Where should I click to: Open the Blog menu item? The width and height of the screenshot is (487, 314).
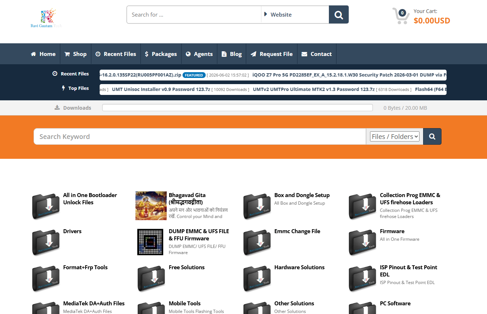tap(231, 54)
